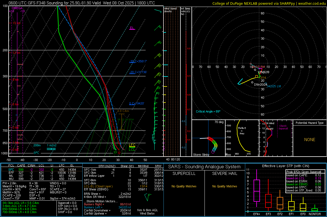Screen dimensions: 327x217
Task: Click the yellow LFC marker label
Action: tap(132, 145)
